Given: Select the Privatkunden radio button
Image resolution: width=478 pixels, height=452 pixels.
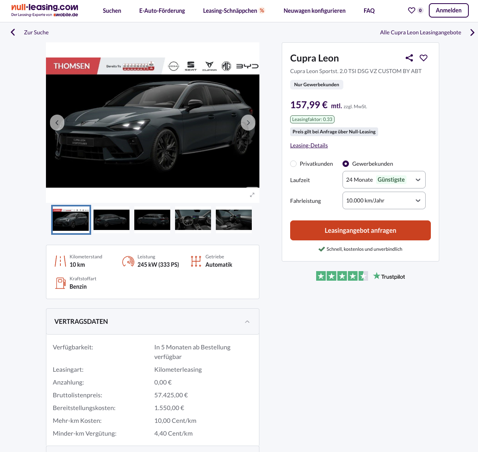Looking at the screenshot, I should point(293,164).
